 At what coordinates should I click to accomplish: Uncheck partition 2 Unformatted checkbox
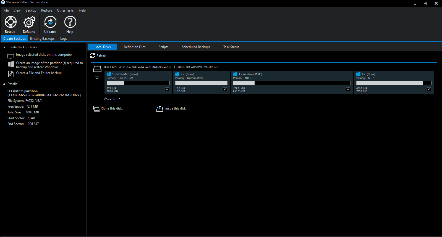point(225,89)
